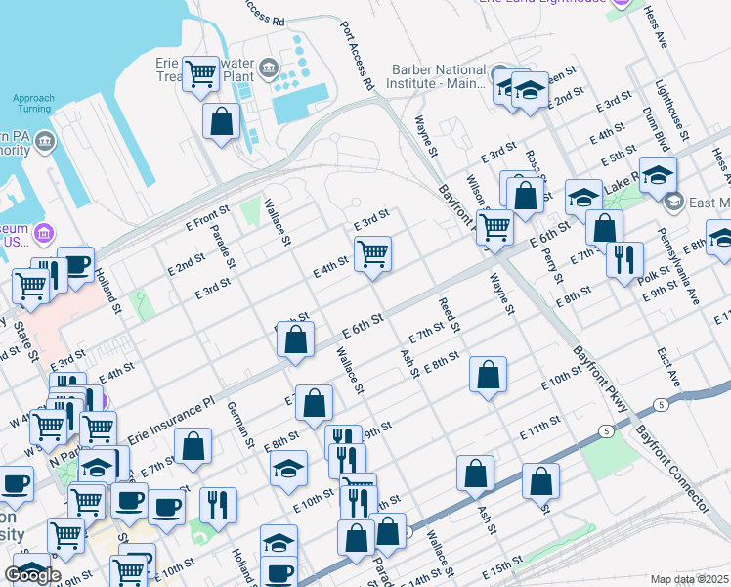Click the shopping bag marker below the wastewater plant cart
731x587 pixels.
click(x=222, y=120)
